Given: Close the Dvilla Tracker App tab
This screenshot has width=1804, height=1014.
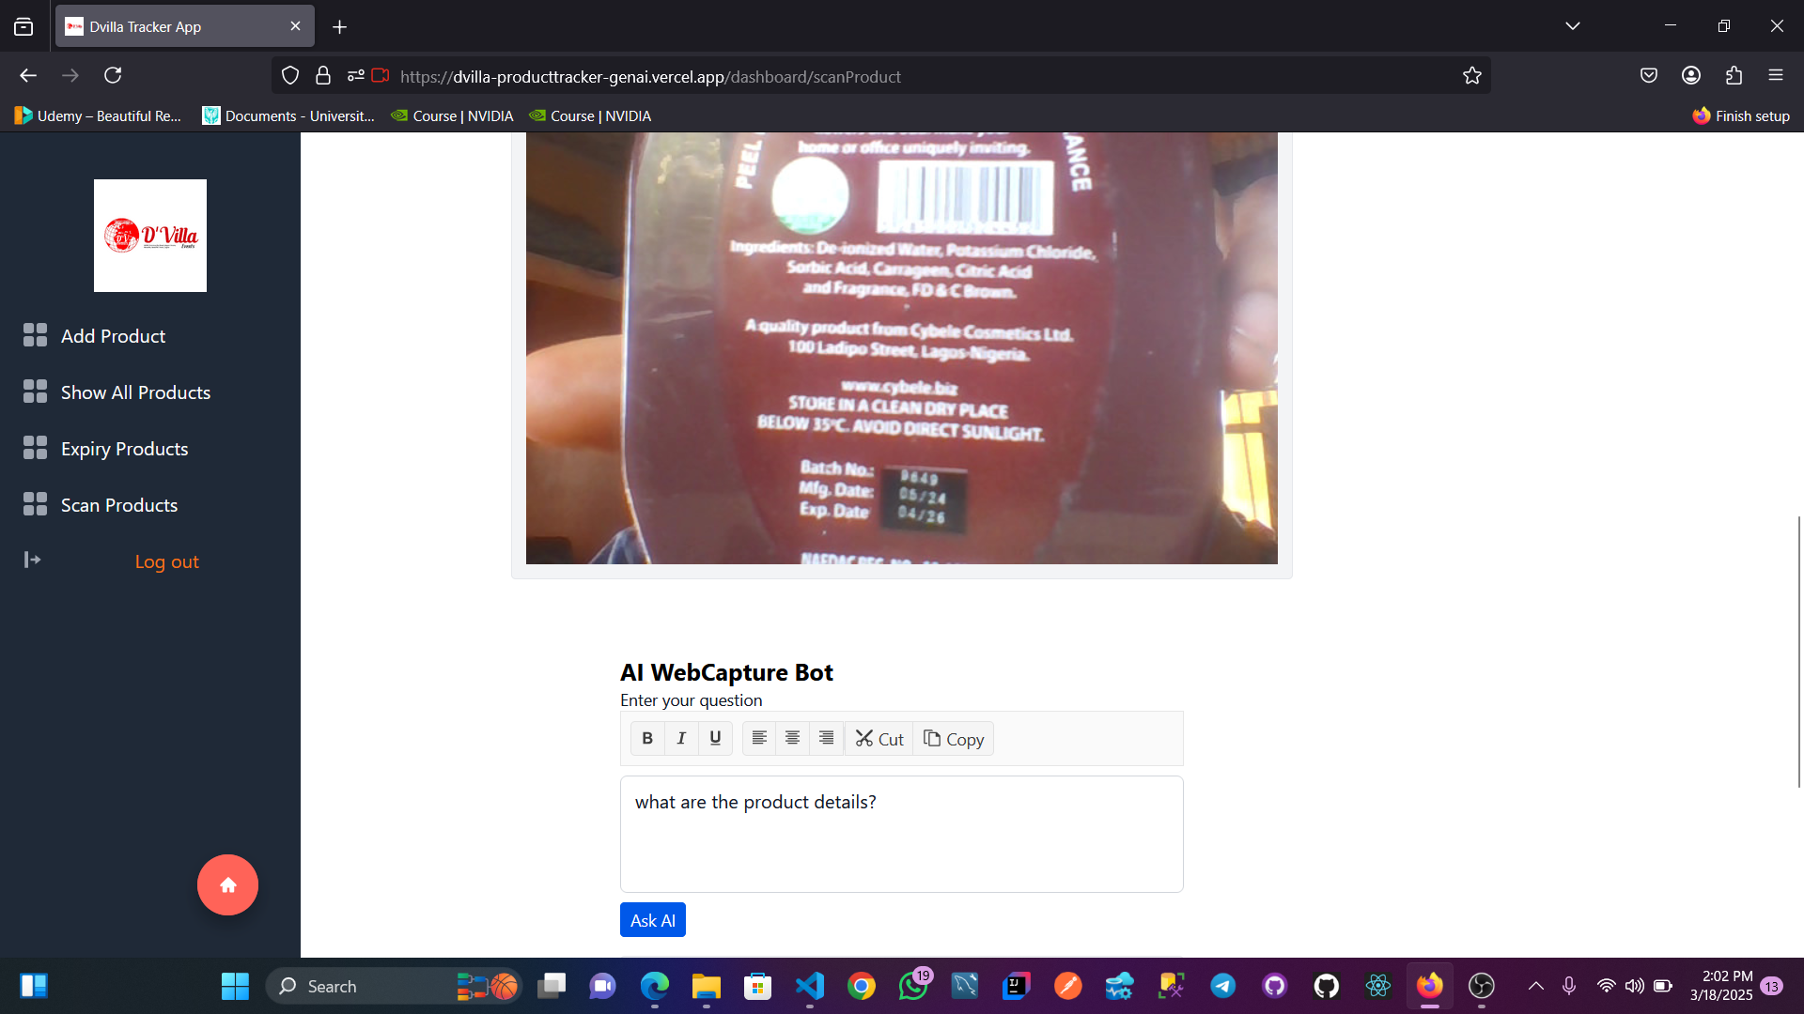Looking at the screenshot, I should (296, 26).
